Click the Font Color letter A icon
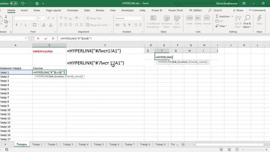 pos(51,25)
